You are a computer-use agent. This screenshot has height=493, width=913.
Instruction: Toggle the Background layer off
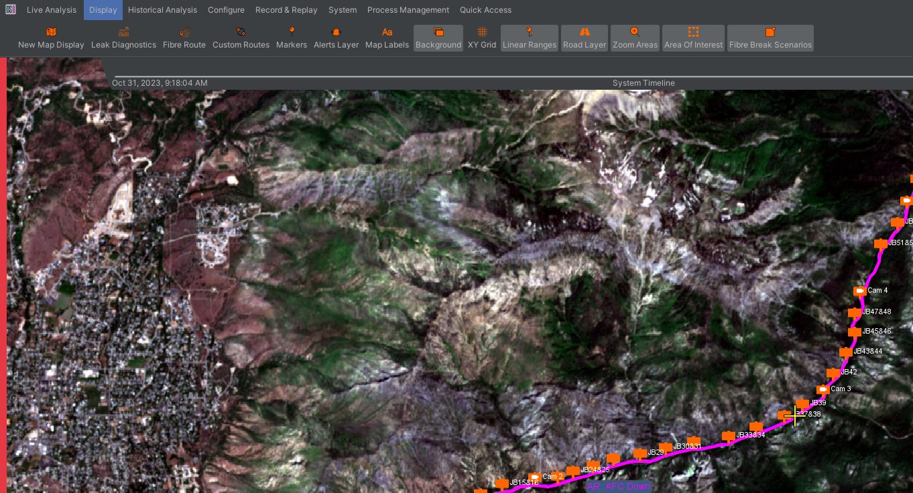pos(438,38)
